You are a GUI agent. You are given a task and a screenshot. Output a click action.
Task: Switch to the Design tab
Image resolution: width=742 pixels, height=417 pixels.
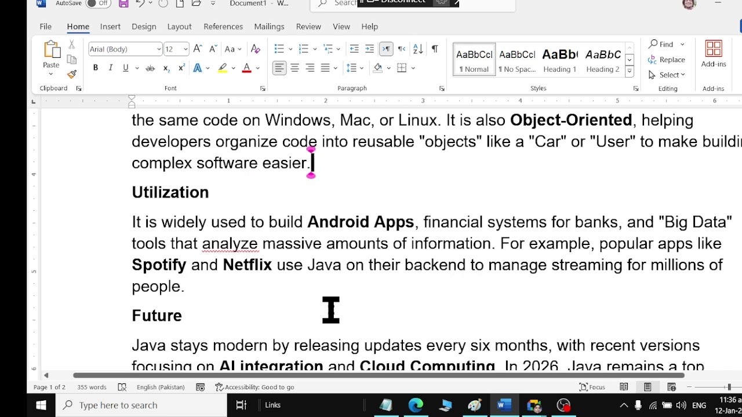[144, 27]
